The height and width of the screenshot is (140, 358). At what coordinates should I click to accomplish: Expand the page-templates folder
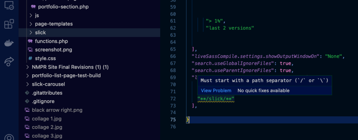pos(30,24)
